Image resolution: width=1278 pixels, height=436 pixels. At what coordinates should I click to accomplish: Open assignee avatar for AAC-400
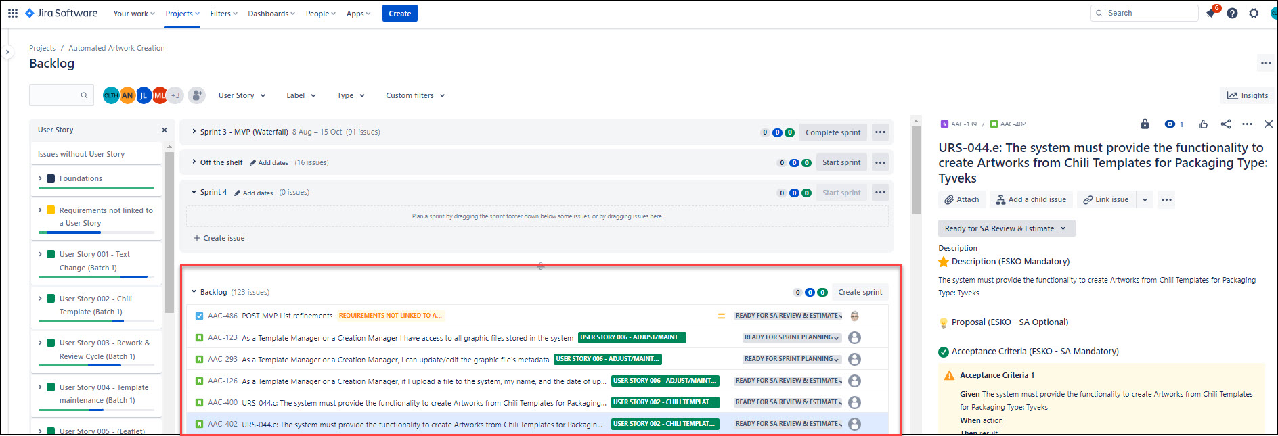[854, 402]
